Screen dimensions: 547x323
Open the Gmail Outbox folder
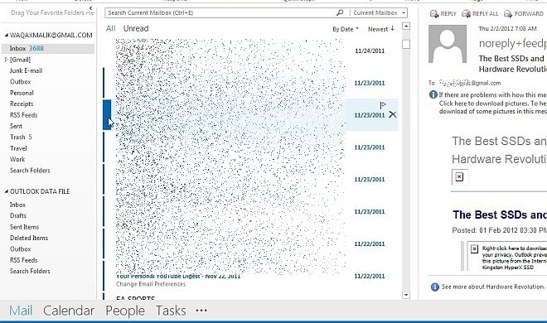point(20,81)
